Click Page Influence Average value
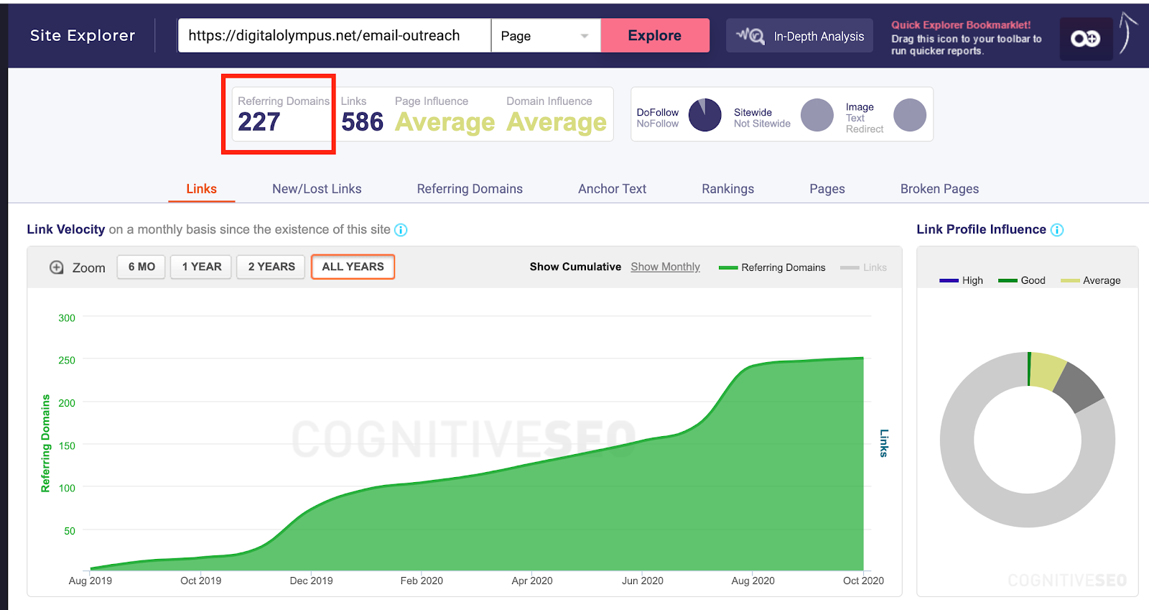Screen dimensions: 1149x610 [x=445, y=123]
